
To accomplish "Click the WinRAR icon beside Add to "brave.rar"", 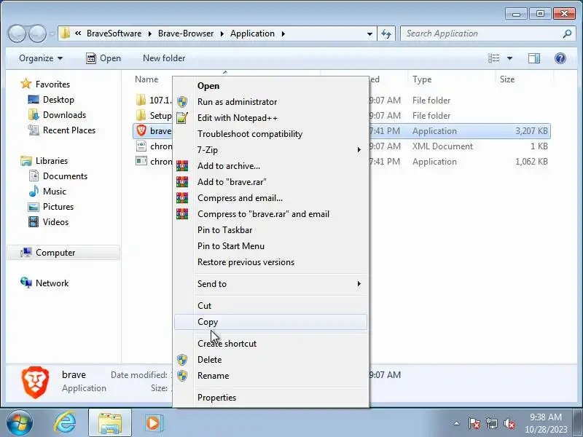I will (x=182, y=181).
